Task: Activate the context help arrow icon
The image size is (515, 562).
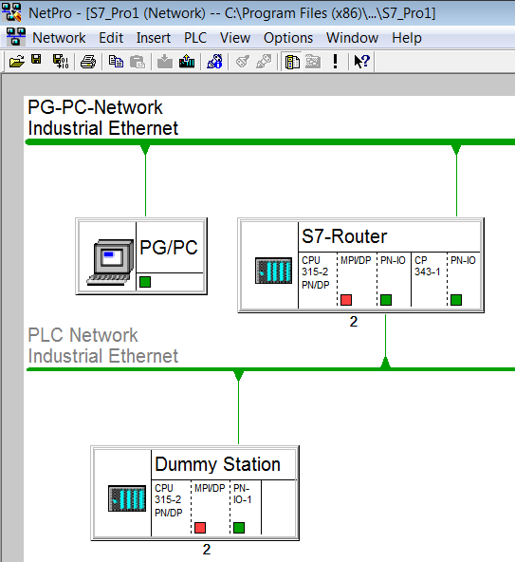Action: coord(361,62)
